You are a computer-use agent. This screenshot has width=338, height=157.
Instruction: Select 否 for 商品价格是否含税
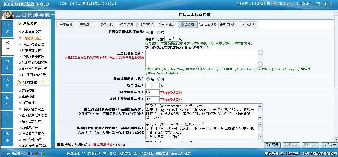158,79
